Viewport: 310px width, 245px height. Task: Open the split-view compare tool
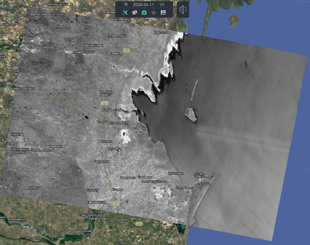coord(183,9)
